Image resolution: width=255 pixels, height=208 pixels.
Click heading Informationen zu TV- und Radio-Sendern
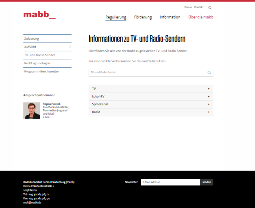137,39
